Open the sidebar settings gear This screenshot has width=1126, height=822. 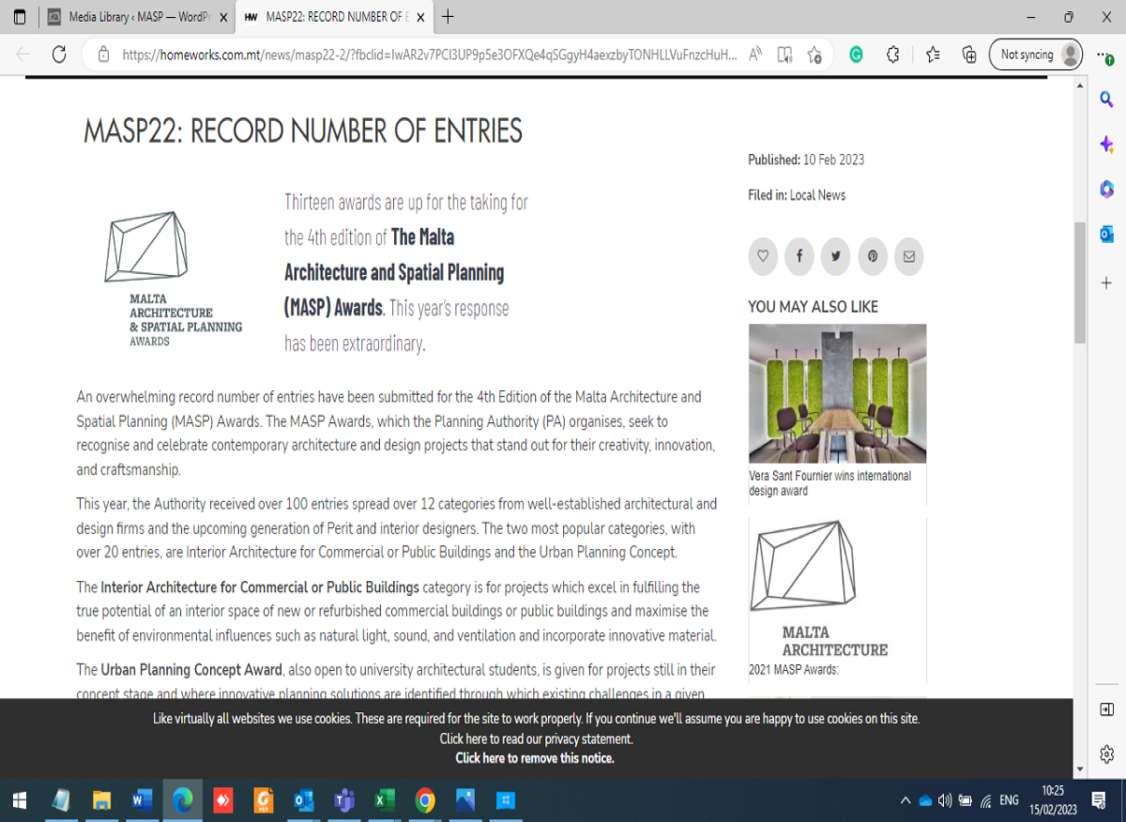pos(1106,753)
